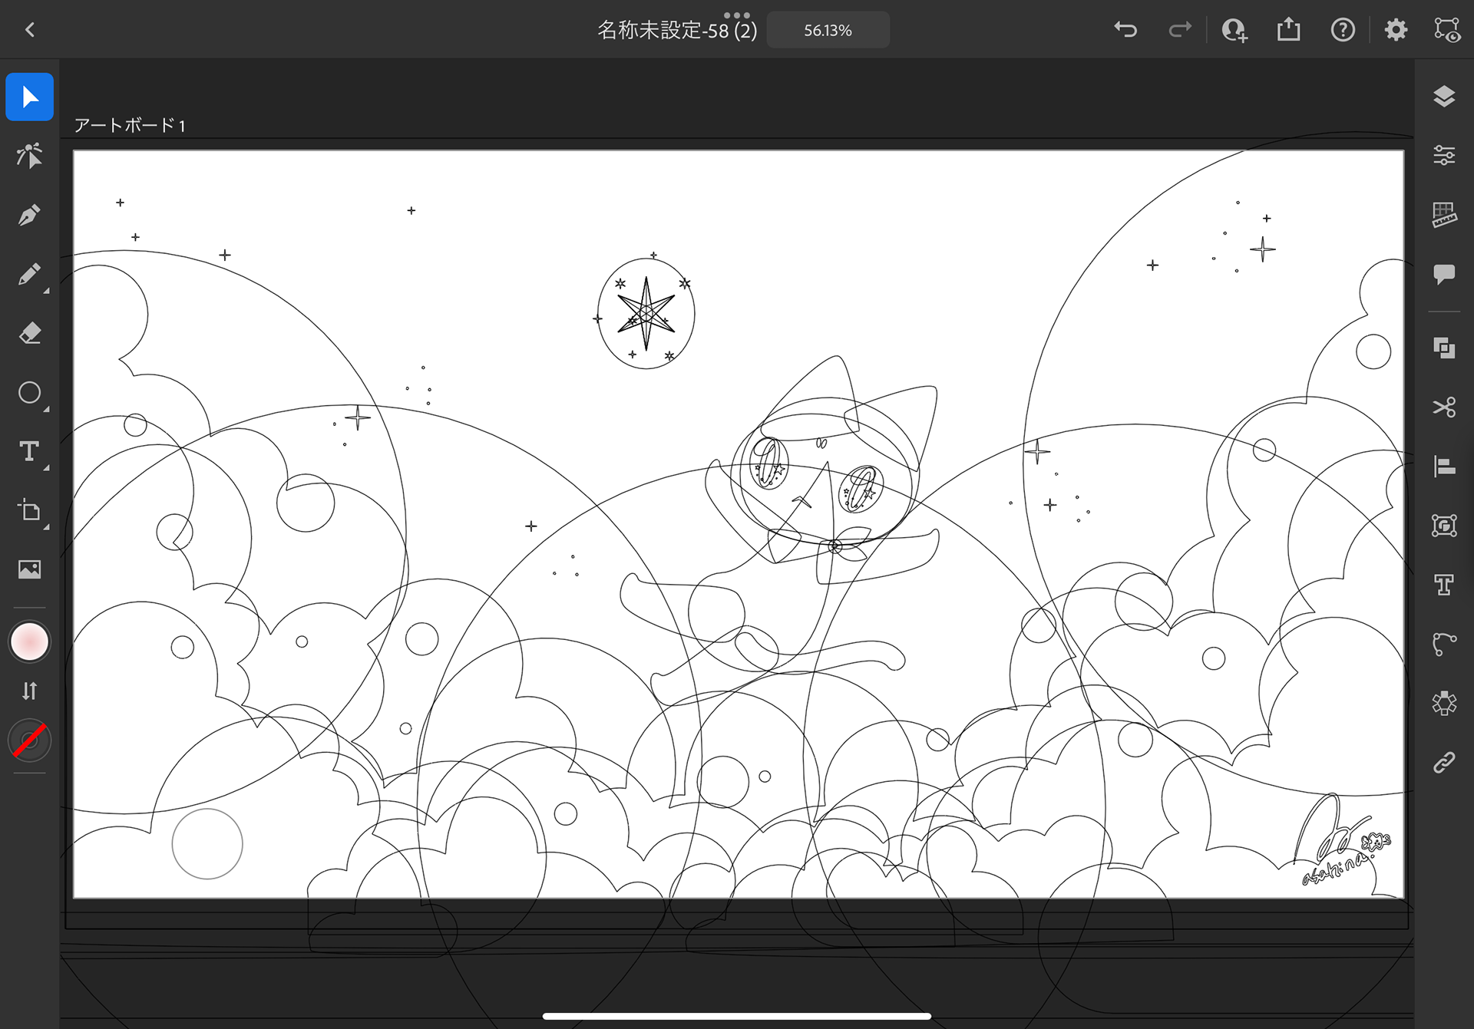Select the Eraser tool
1474x1029 pixels.
point(29,333)
